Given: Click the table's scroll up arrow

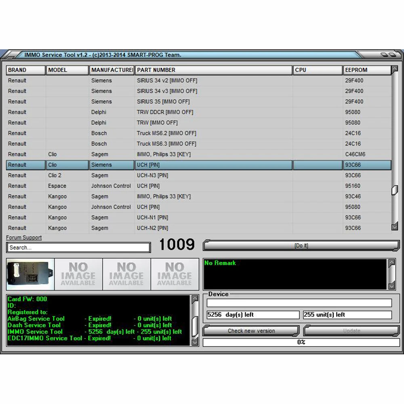Looking at the screenshot, I should tap(394, 69).
